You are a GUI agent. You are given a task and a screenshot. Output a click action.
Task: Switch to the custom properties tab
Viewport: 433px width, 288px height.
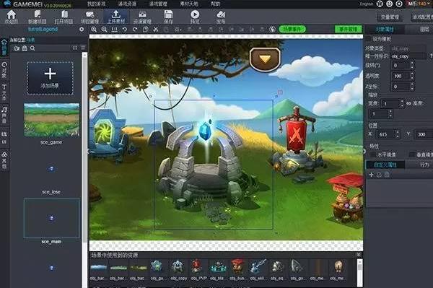click(x=385, y=165)
